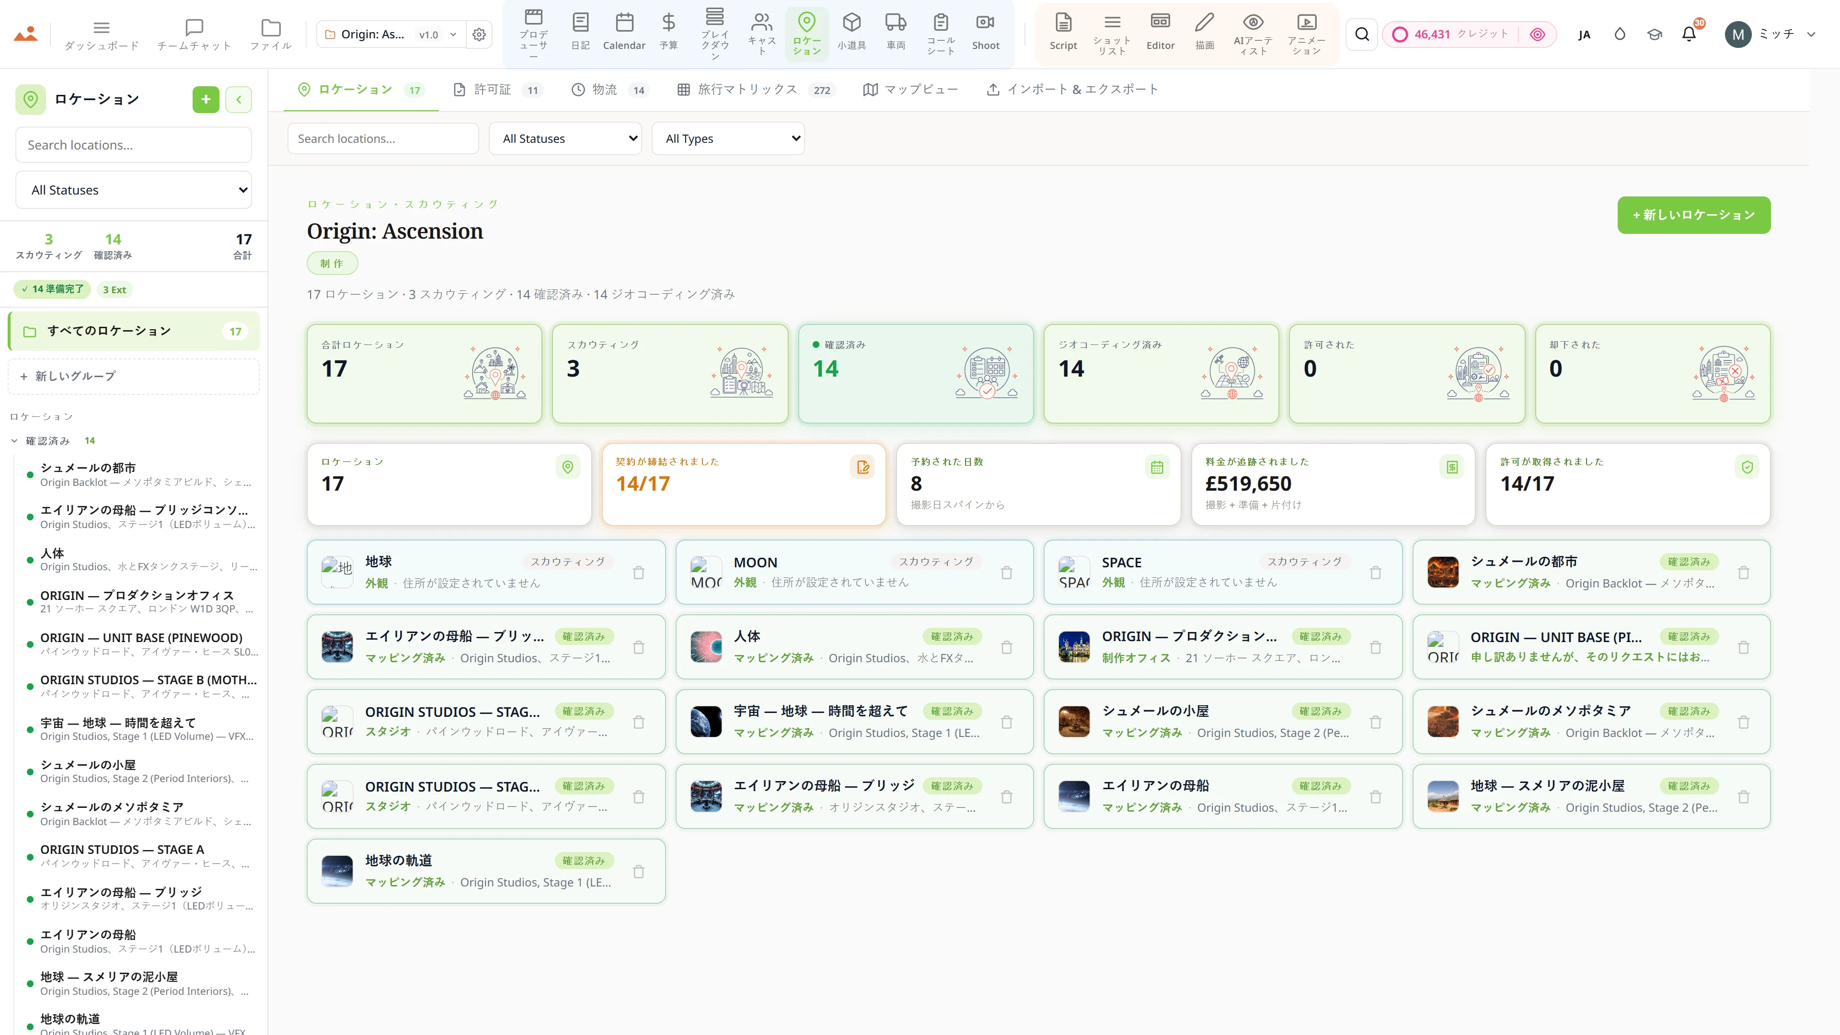This screenshot has height=1035, width=1840.
Task: Toggle the theme droplet icon
Action: coord(1620,34)
